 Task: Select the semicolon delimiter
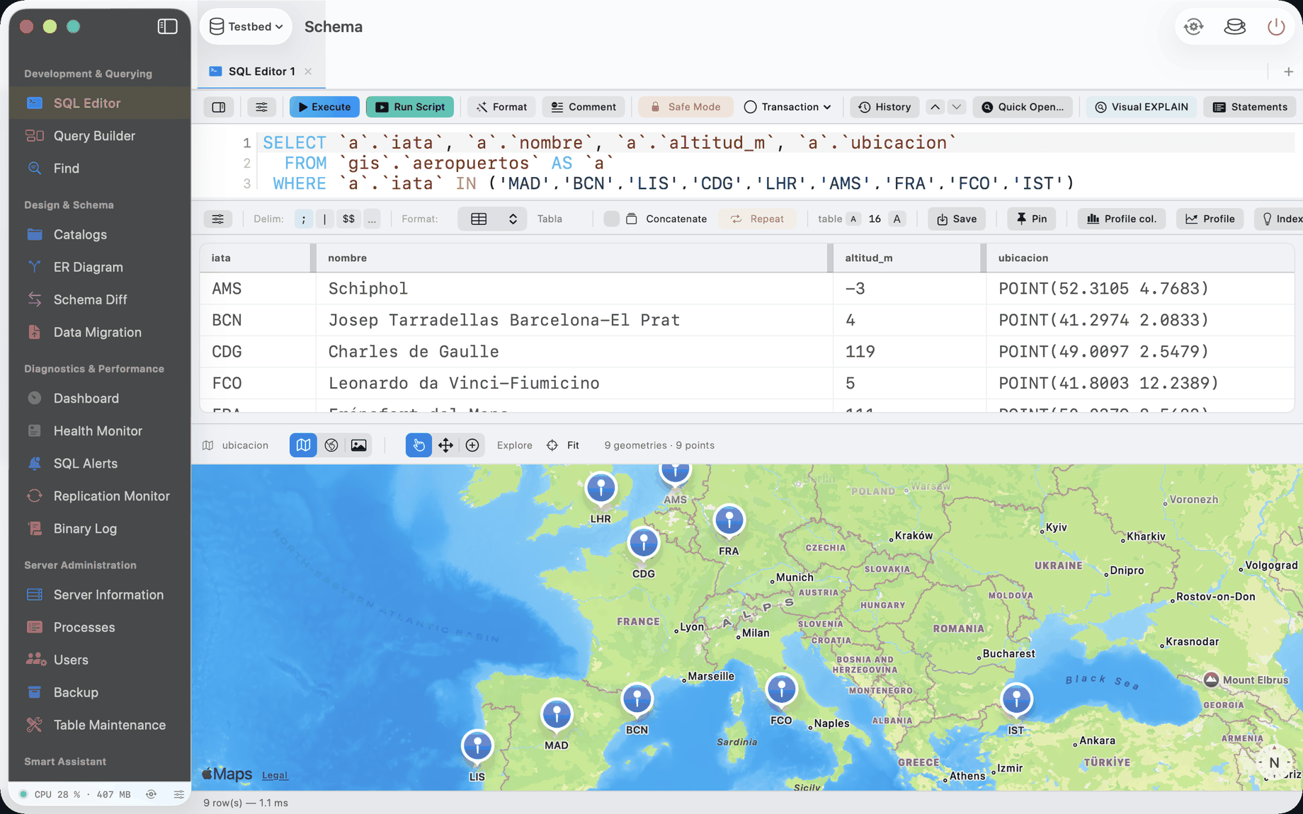pos(303,219)
